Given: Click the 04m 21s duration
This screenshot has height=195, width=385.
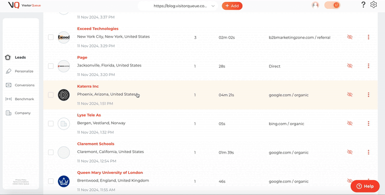Looking at the screenshot, I should pyautogui.click(x=226, y=95).
